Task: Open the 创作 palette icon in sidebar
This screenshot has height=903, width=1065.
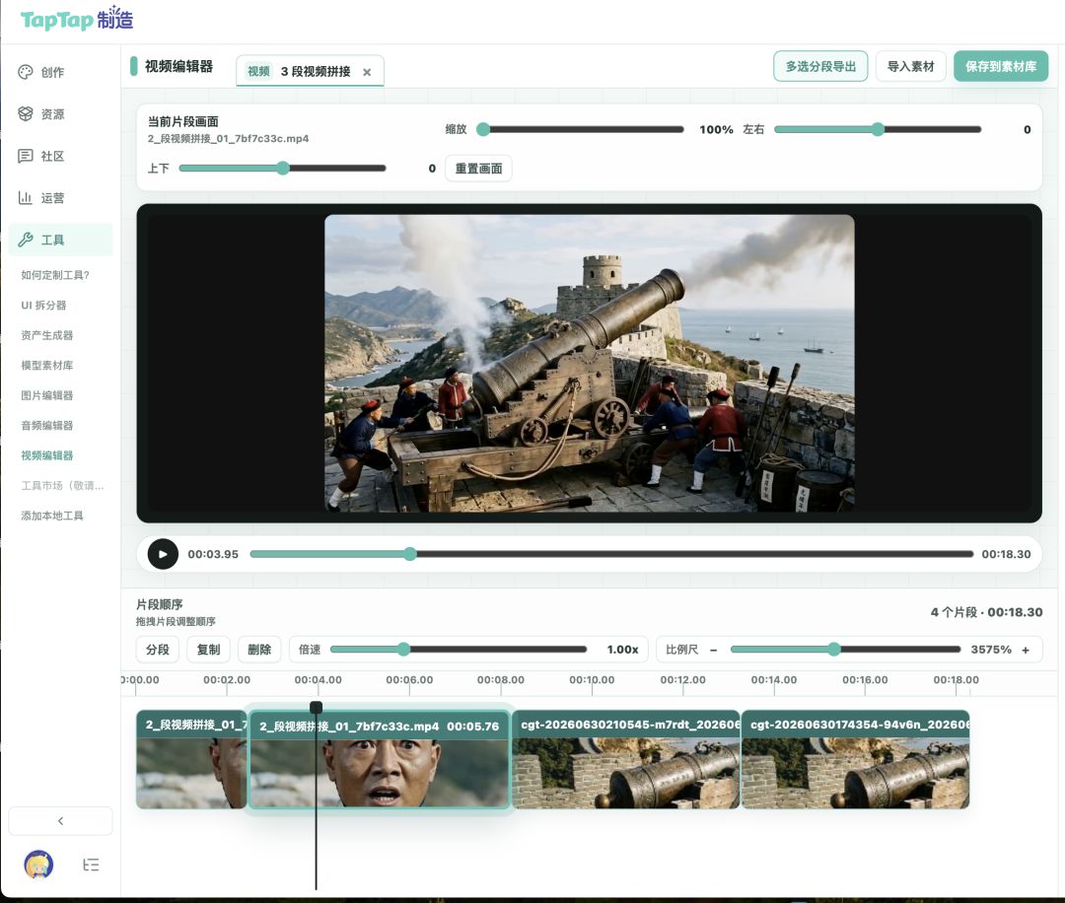Action: click(x=25, y=72)
